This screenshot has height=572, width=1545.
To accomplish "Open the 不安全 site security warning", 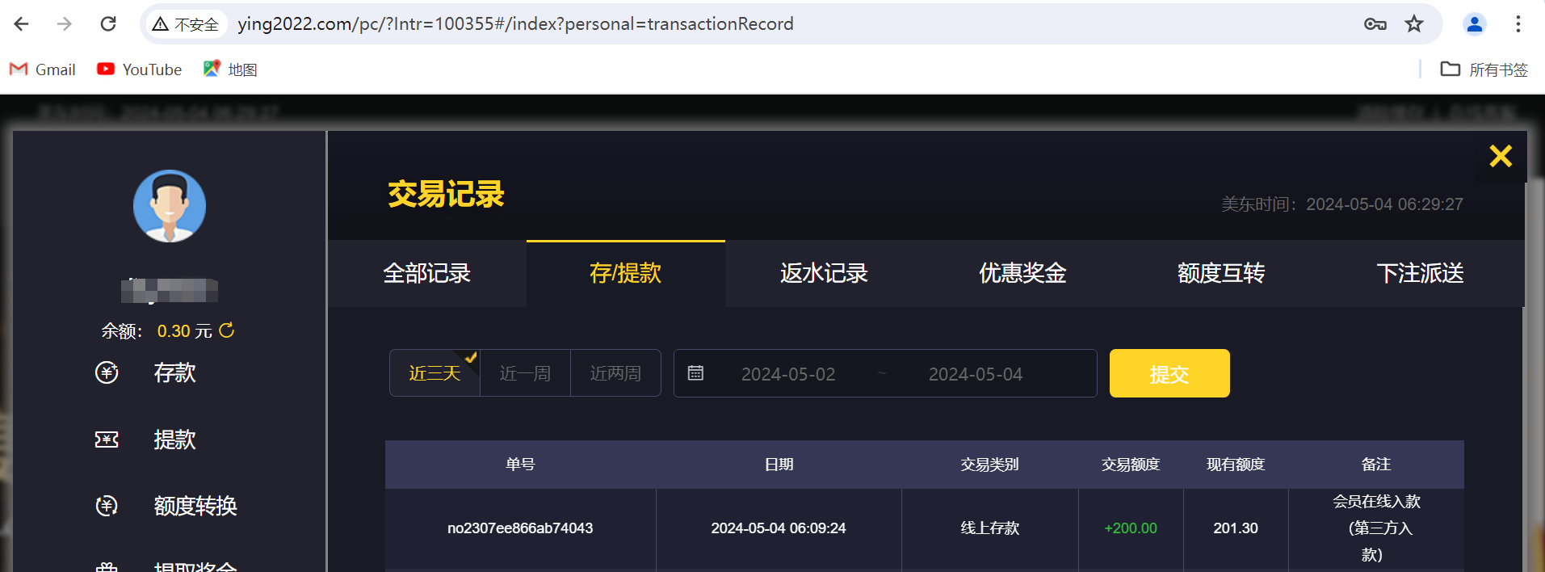I will tap(186, 24).
